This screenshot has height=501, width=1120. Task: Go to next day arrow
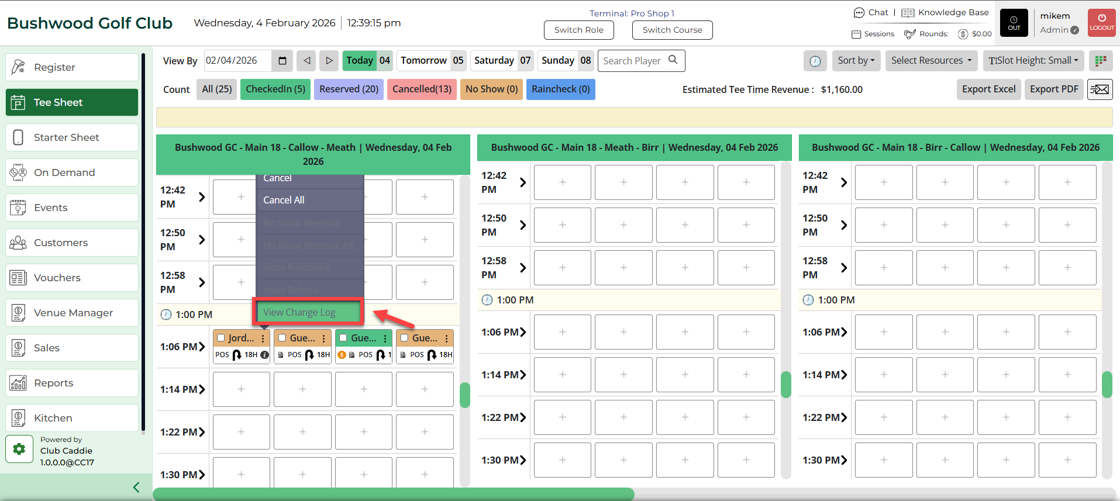click(x=329, y=61)
